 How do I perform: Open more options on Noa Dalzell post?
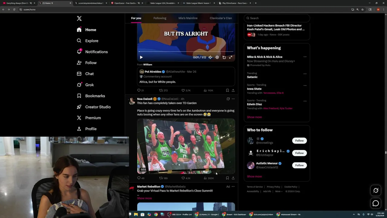(233, 99)
